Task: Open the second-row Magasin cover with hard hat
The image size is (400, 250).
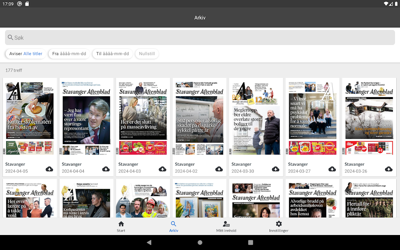Action: (143, 200)
